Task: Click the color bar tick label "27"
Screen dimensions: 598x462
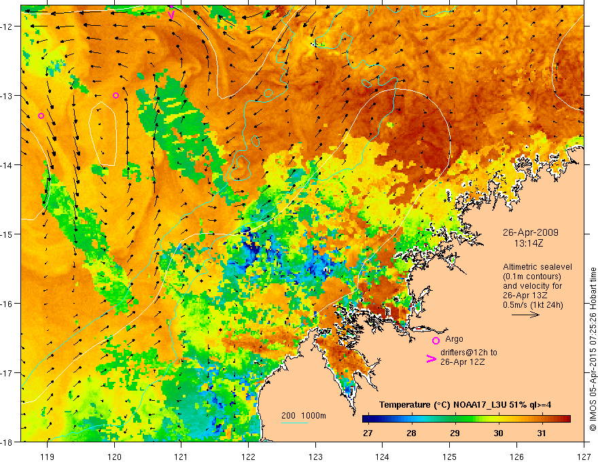Action: (368, 433)
